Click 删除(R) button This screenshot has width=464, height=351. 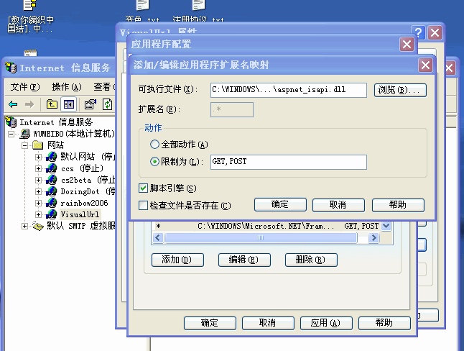click(x=311, y=260)
